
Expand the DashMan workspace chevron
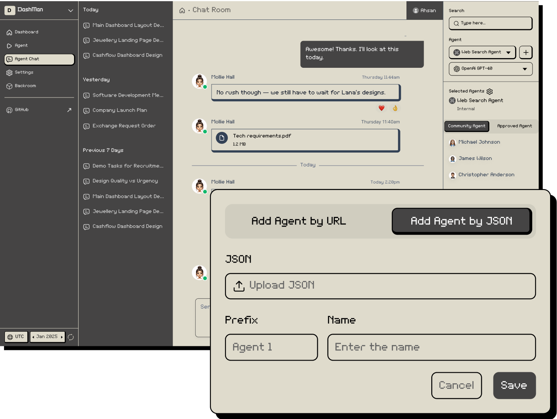coord(70,11)
